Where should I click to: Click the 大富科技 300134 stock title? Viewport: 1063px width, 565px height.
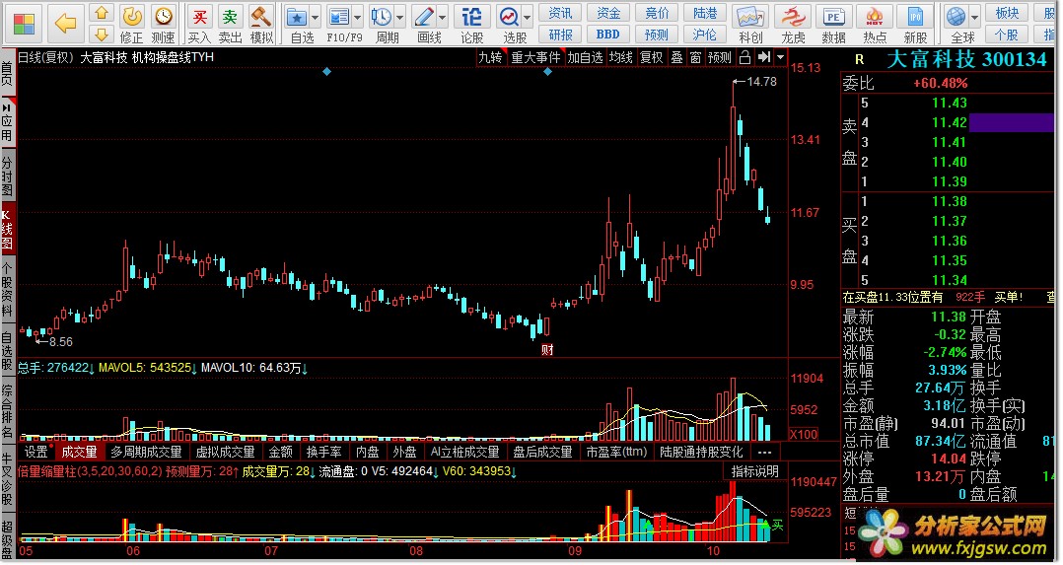point(966,60)
